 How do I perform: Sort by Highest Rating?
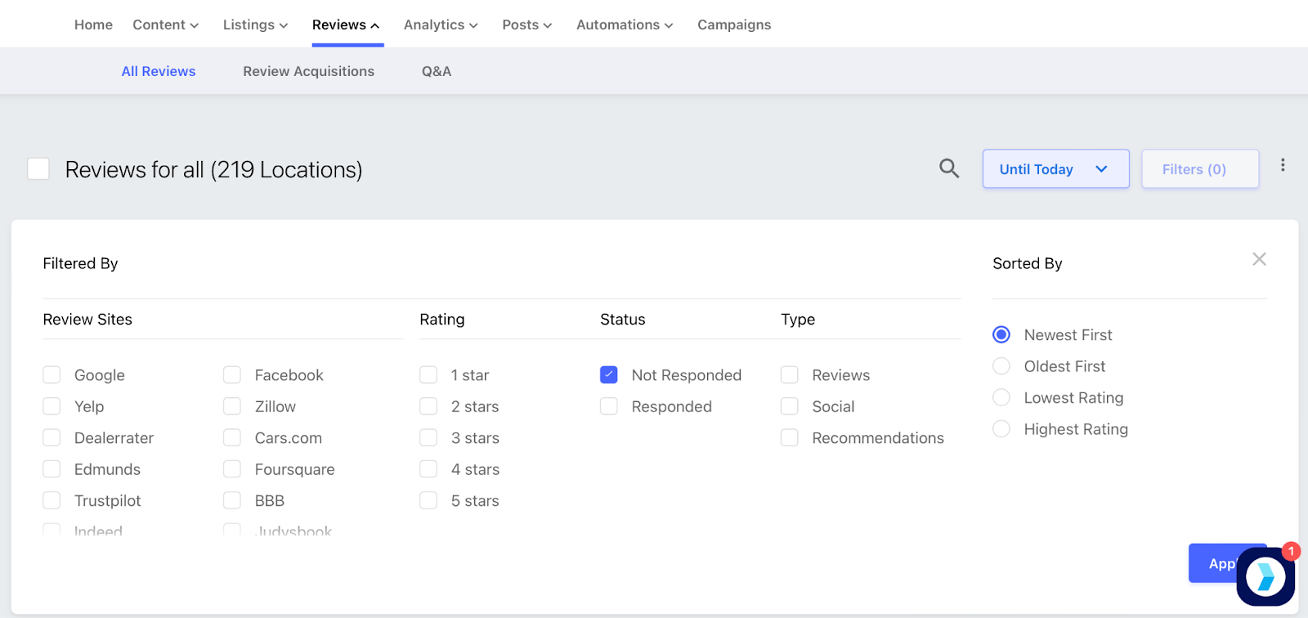pyautogui.click(x=1001, y=428)
